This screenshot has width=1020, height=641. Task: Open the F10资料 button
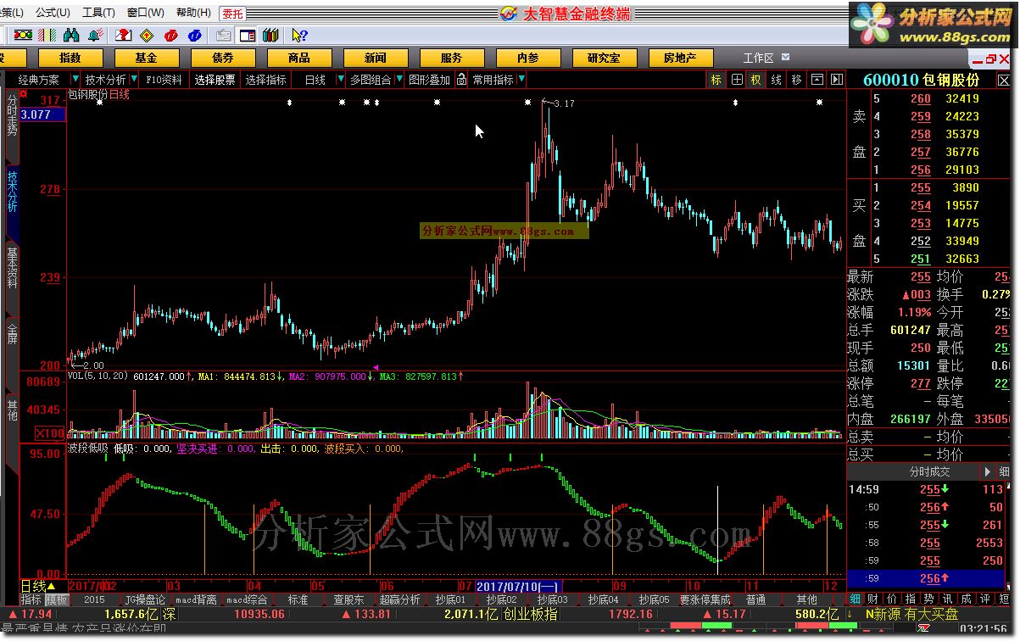pyautogui.click(x=164, y=80)
